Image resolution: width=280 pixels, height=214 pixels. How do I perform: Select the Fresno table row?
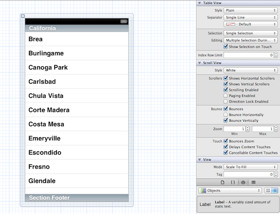pyautogui.click(x=77, y=167)
